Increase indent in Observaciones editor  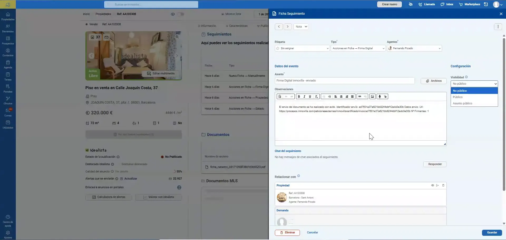[x=329, y=96]
